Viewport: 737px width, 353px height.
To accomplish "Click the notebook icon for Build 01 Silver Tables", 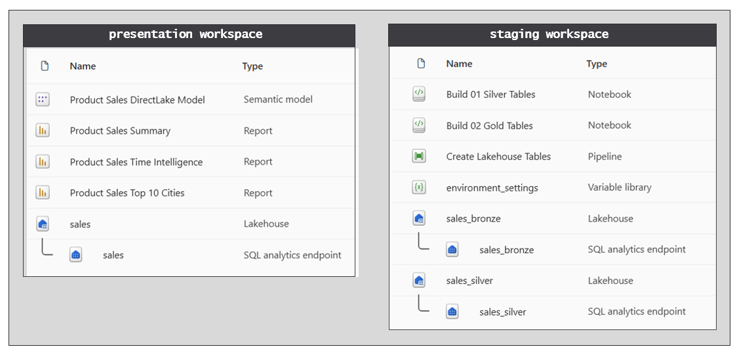I will [419, 94].
